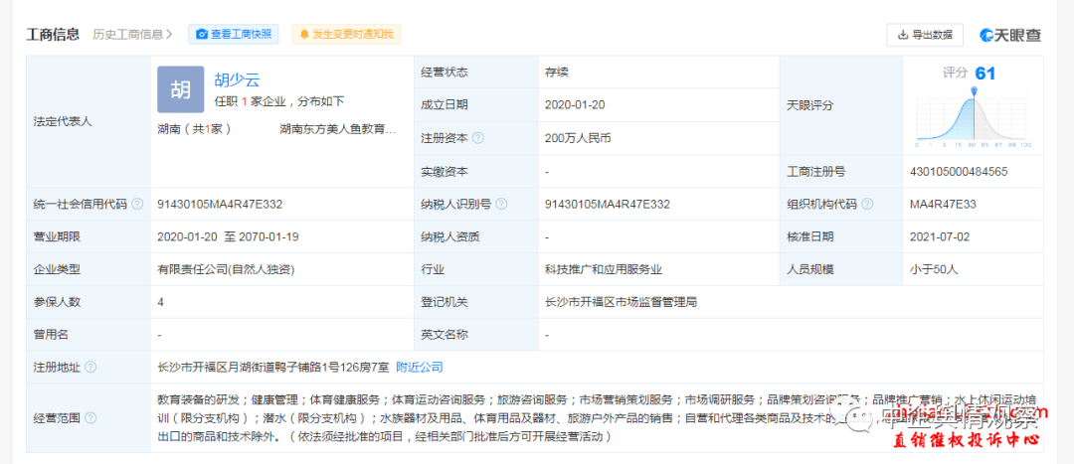Click the 胡 avatar thumbnail
Viewport: 1074px width, 464px height.
[180, 90]
